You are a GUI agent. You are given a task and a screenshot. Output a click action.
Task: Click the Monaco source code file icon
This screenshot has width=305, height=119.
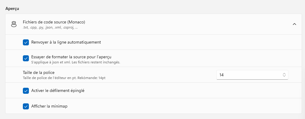pyautogui.click(x=14, y=24)
